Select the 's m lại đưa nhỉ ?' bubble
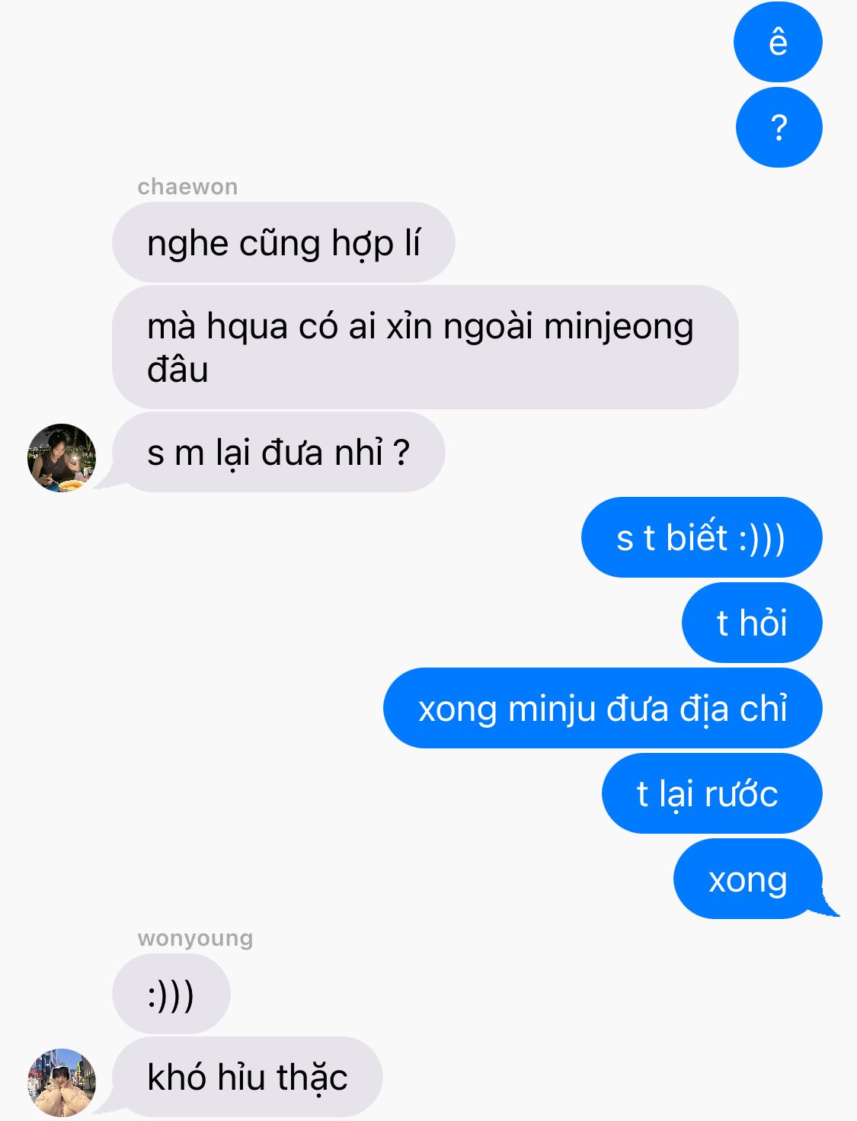The height and width of the screenshot is (1121, 857). [278, 452]
